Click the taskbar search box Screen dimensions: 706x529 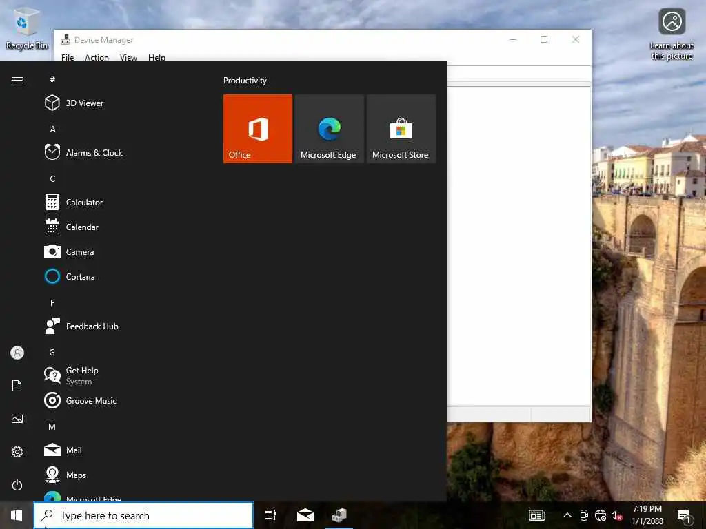point(143,515)
